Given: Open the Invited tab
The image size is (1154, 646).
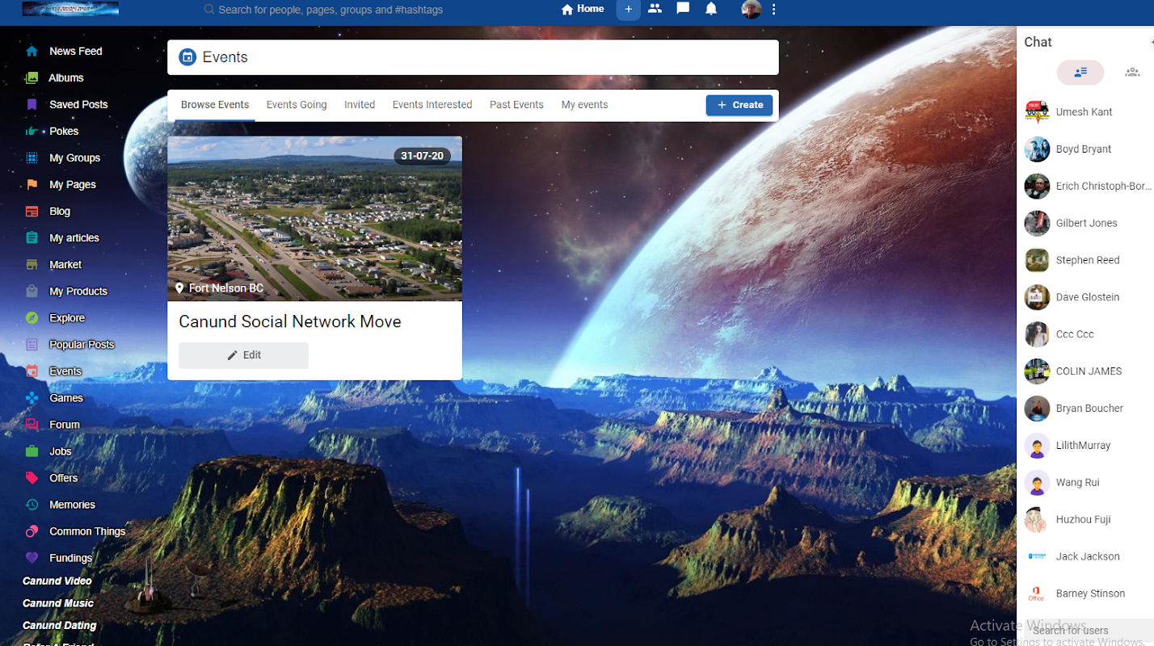Looking at the screenshot, I should 360,105.
